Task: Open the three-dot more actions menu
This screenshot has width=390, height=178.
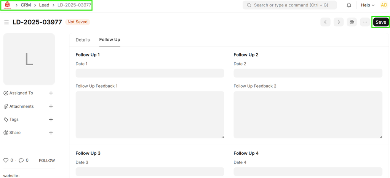Action: 365,22
